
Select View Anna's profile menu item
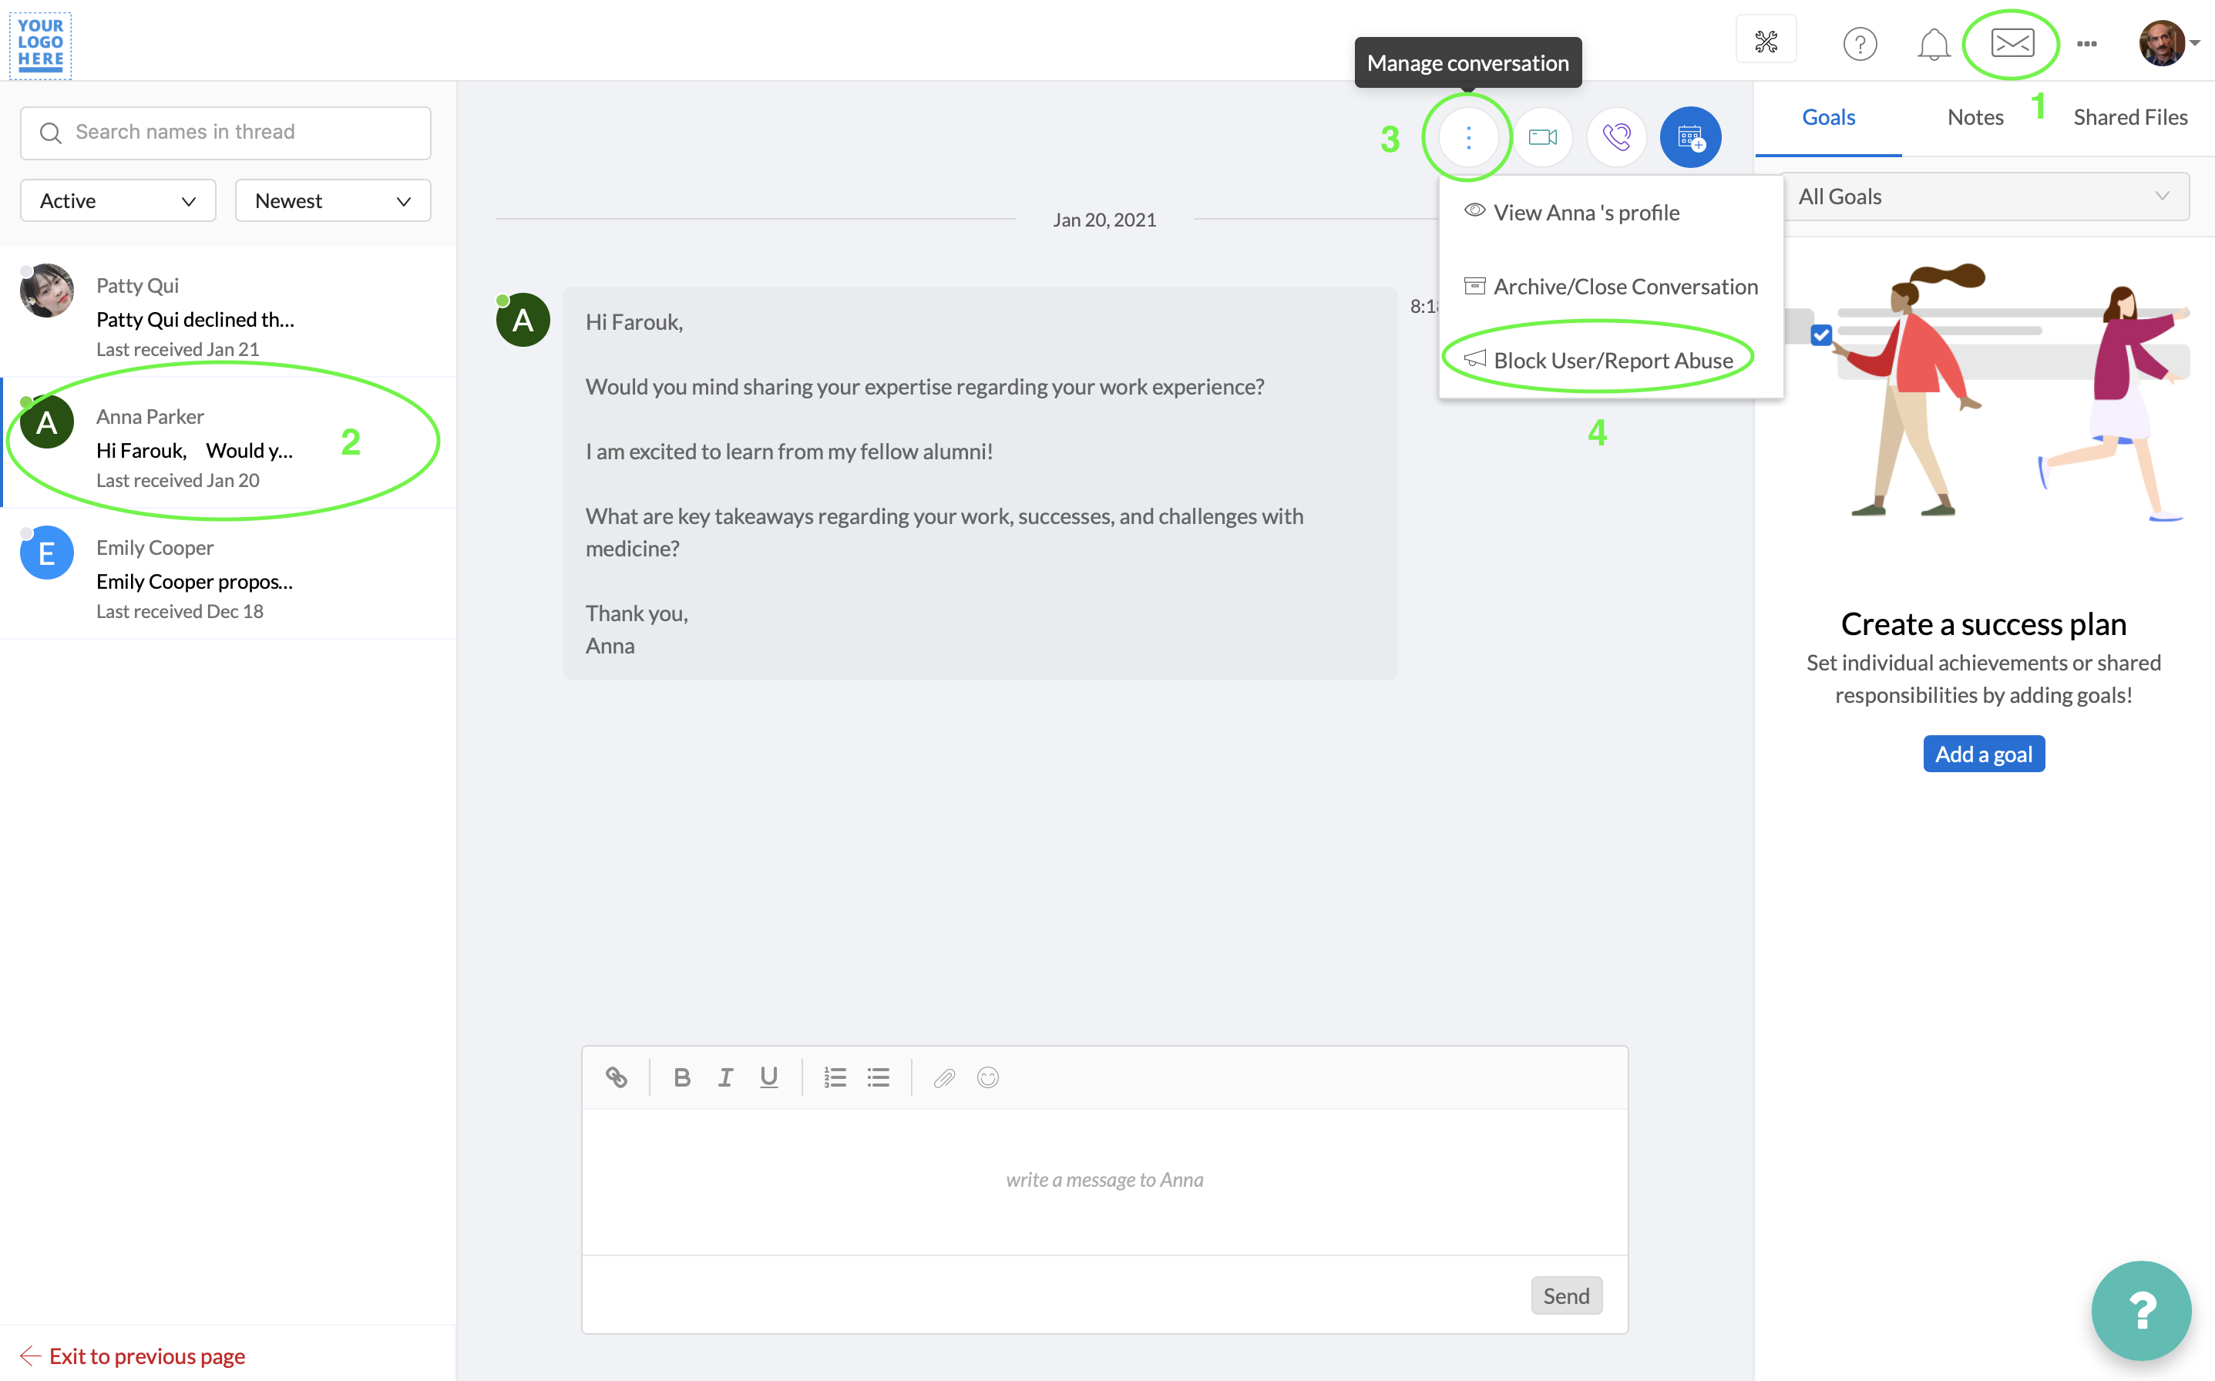pyautogui.click(x=1610, y=213)
